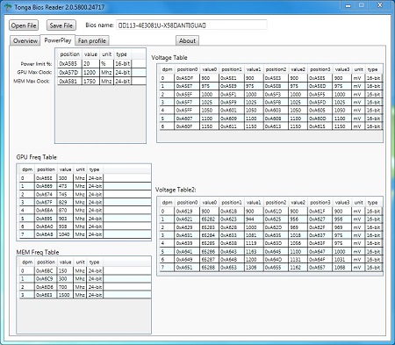Select the MEM Max Clock position 0xA581

69,82
